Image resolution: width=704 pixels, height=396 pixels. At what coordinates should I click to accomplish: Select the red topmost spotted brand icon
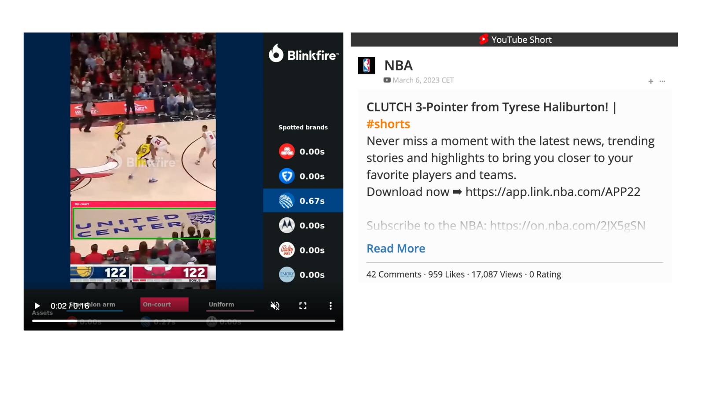287,151
